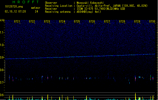Screen dimensions: 158x100
Task: Click the ICOM IC-575 receiver text
Action: click(x=101, y=9)
